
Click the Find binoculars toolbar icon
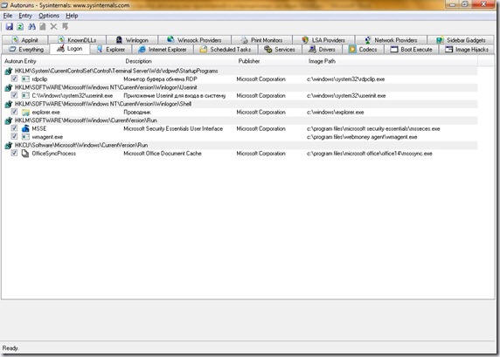tap(31, 27)
